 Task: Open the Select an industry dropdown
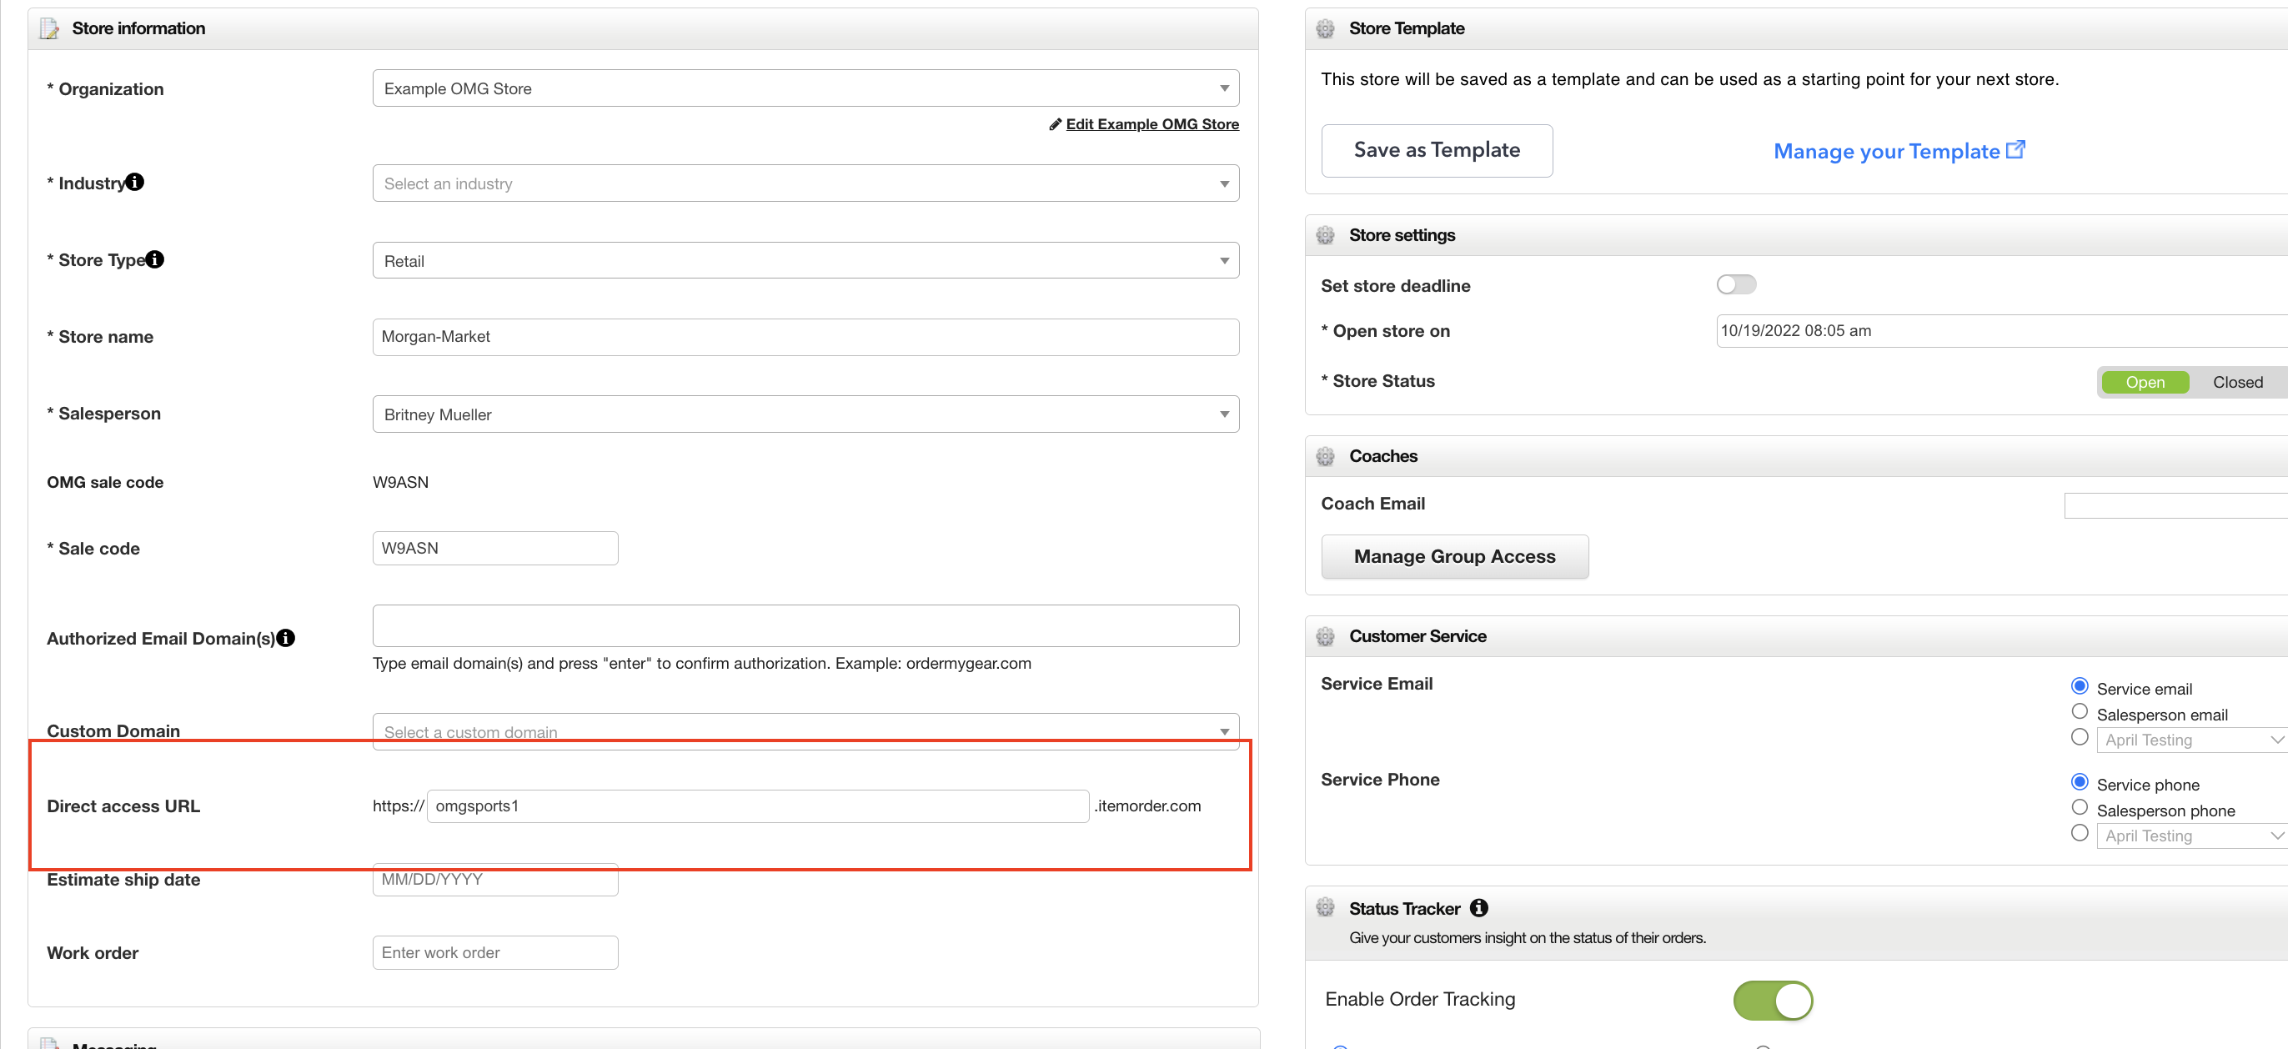(x=805, y=183)
